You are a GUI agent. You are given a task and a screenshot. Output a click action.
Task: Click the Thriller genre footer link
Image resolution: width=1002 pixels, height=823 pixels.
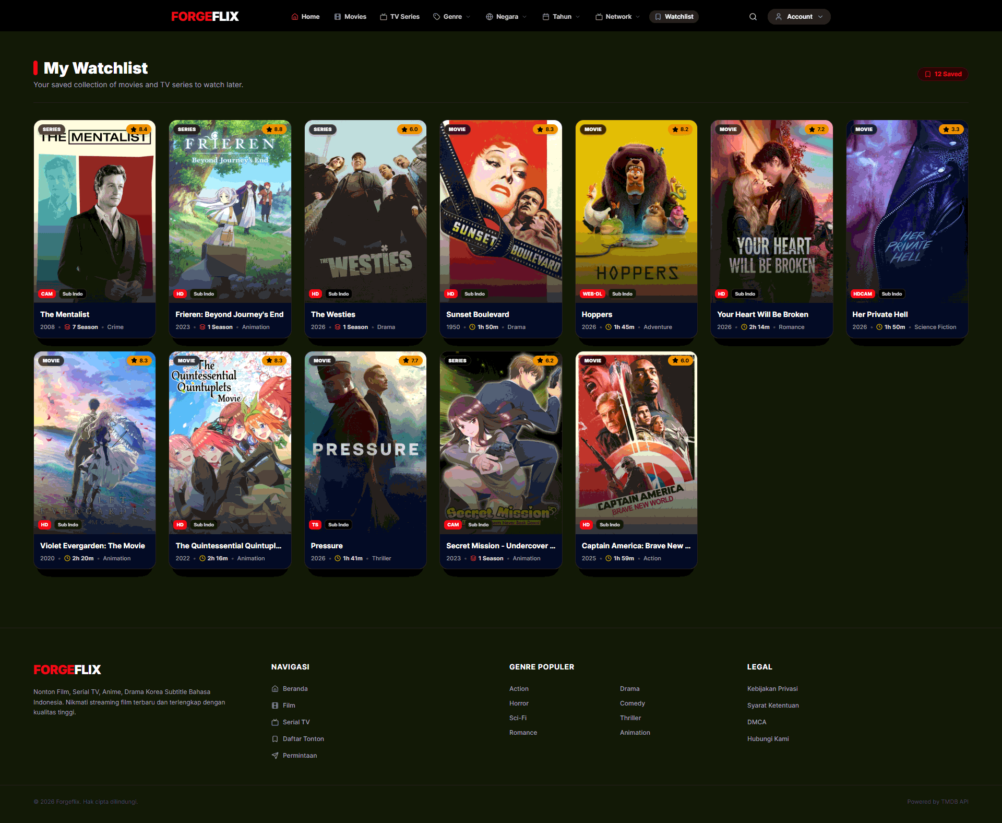[x=630, y=718]
